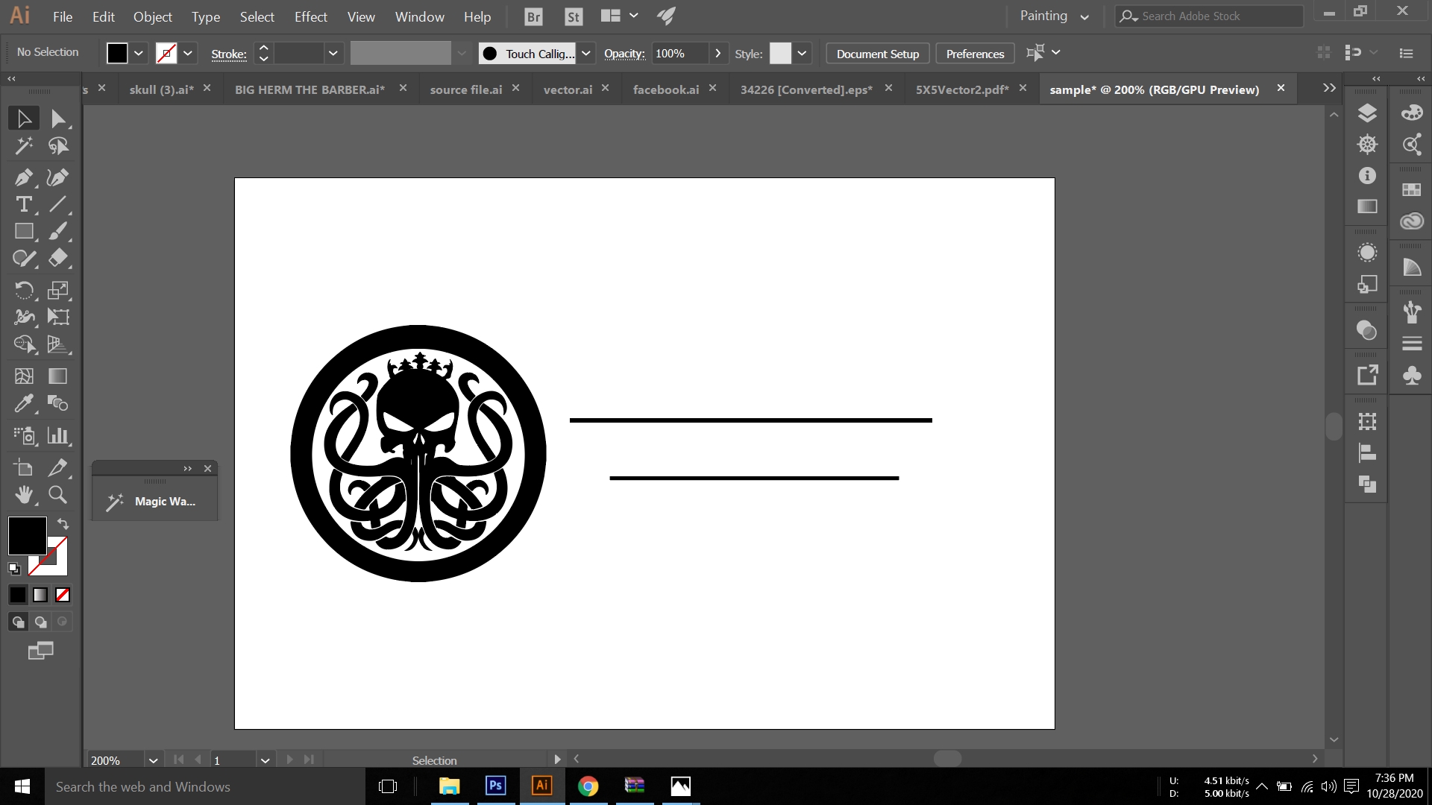Open Adobe Stock via St icon
This screenshot has width=1432, height=805.
coord(573,16)
